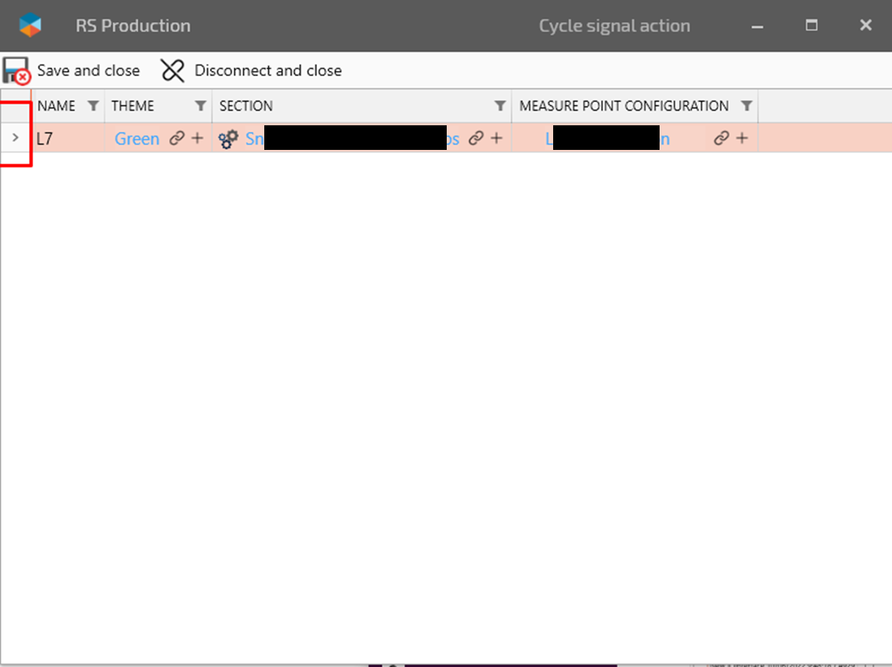
Task: Open the MEASURE POINT CONFIGURATION column filter
Action: pos(746,106)
